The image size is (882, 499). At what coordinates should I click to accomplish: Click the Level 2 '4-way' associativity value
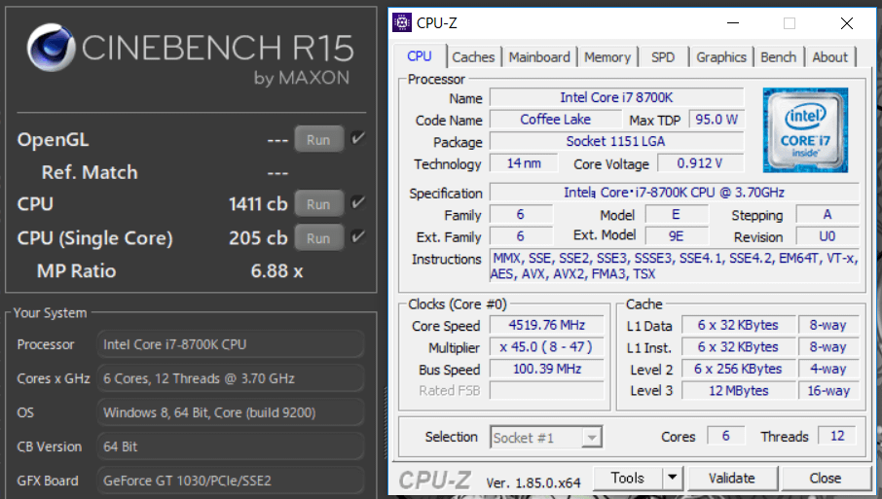tap(828, 369)
